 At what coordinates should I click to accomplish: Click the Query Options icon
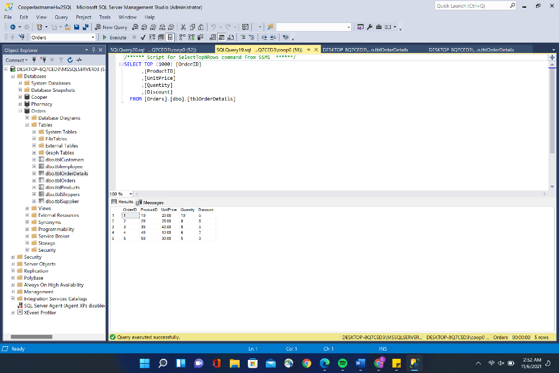161,38
